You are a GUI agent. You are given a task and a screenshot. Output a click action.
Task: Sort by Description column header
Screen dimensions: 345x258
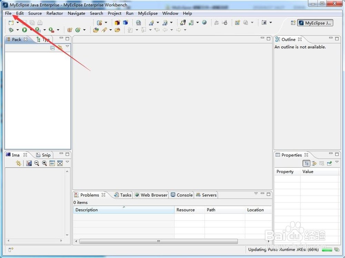click(x=124, y=210)
